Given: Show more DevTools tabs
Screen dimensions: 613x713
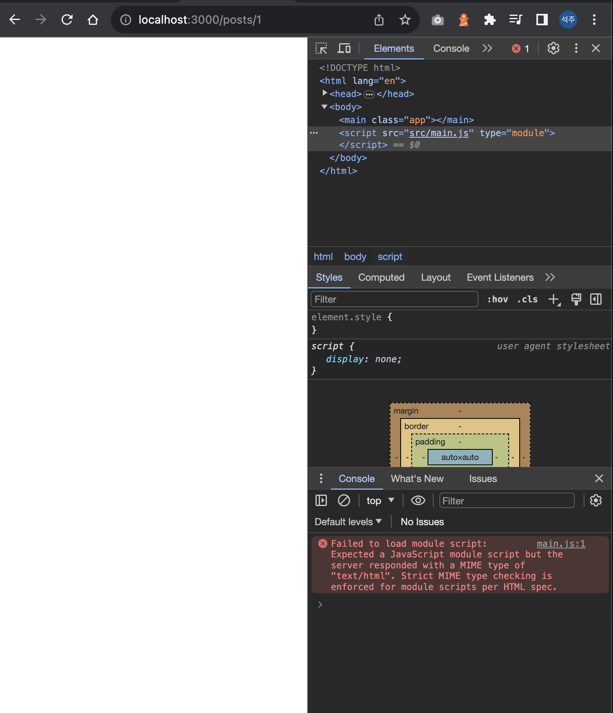Looking at the screenshot, I should [487, 48].
